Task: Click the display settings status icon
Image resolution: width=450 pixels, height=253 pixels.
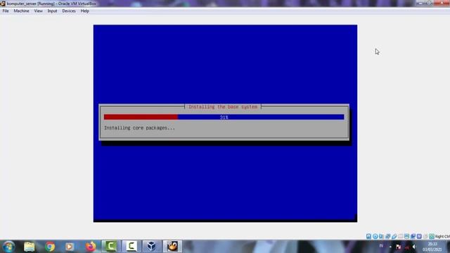Action: point(406,236)
